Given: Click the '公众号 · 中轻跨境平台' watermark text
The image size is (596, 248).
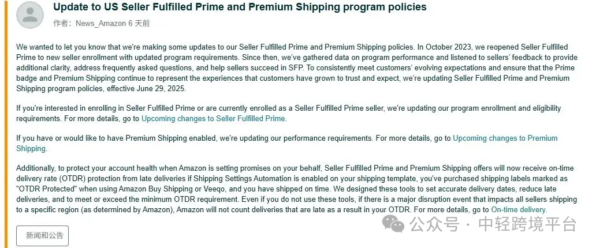Looking at the screenshot, I should click(x=493, y=224).
